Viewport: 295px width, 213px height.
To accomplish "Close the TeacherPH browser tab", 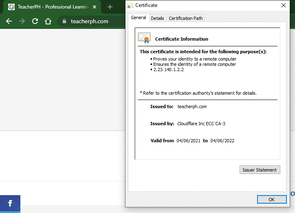I will click(95, 7).
